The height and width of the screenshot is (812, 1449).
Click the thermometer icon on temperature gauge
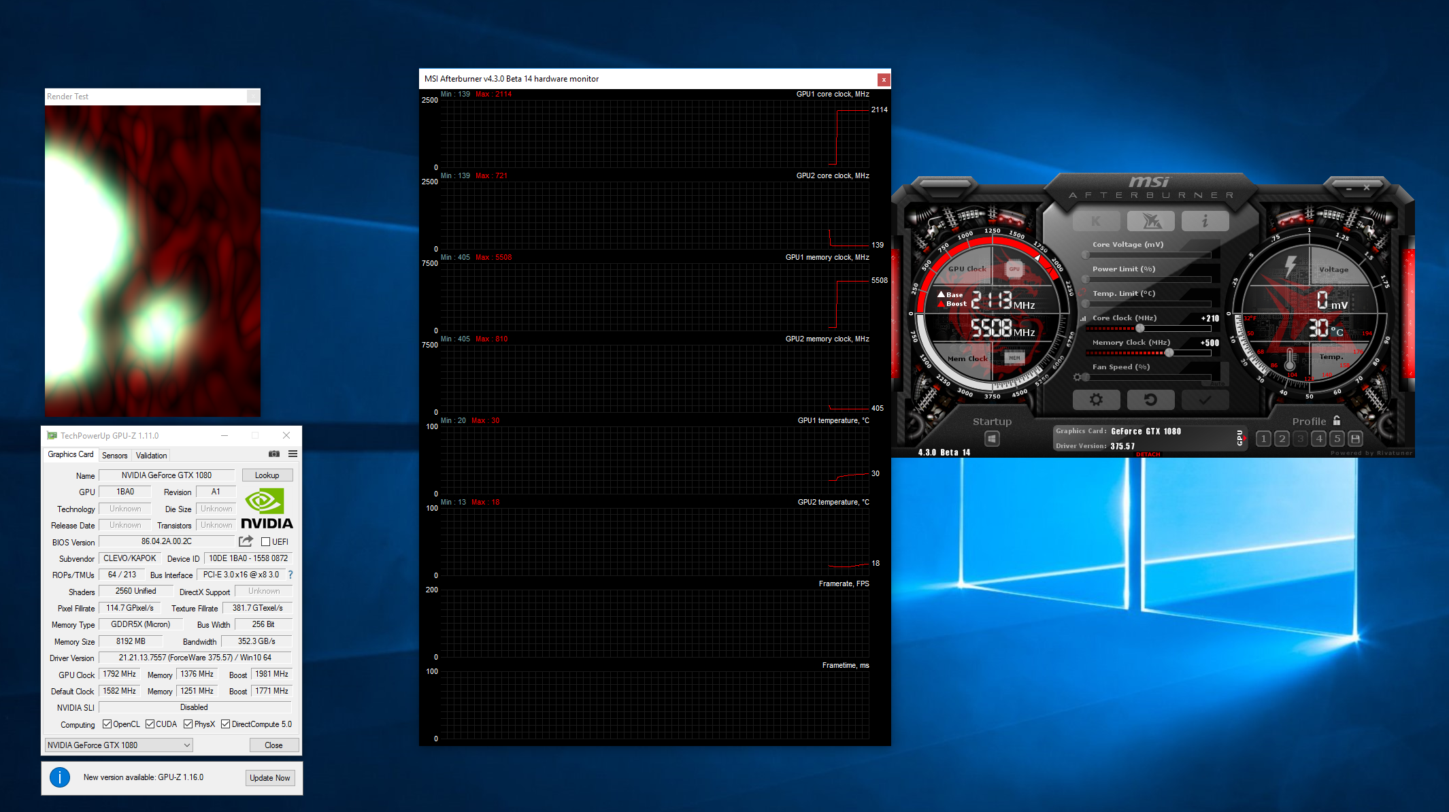click(x=1290, y=358)
